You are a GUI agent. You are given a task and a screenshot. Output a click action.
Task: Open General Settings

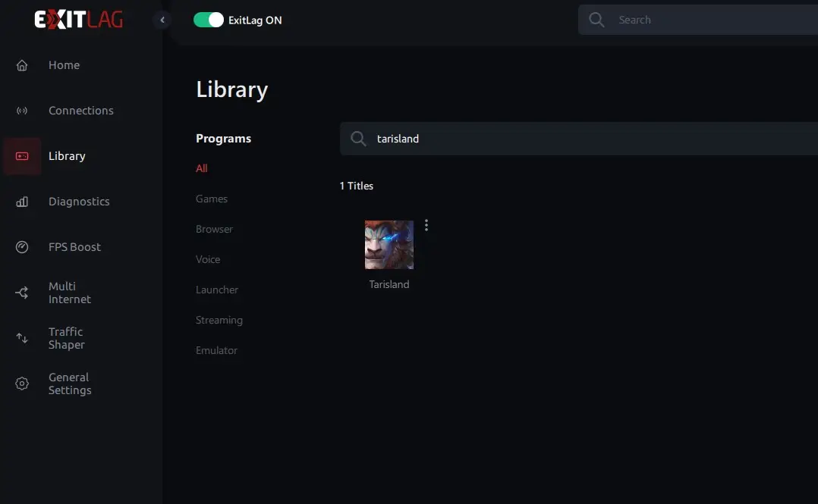(x=70, y=383)
